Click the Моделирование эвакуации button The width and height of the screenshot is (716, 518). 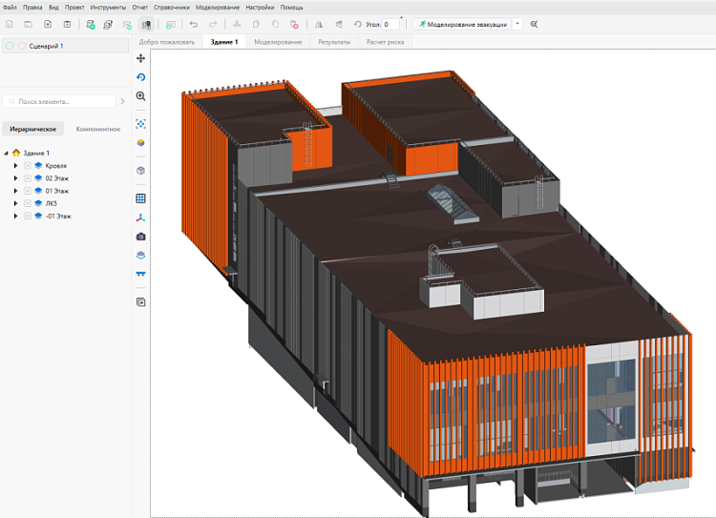[462, 23]
